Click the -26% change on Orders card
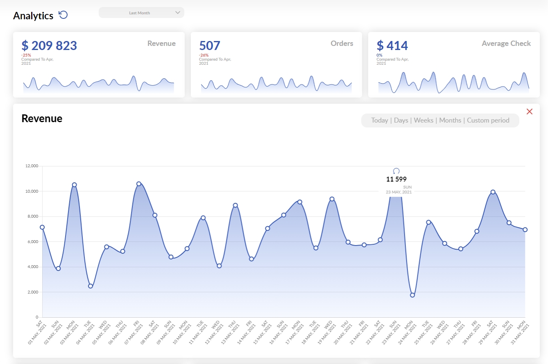 coord(204,55)
